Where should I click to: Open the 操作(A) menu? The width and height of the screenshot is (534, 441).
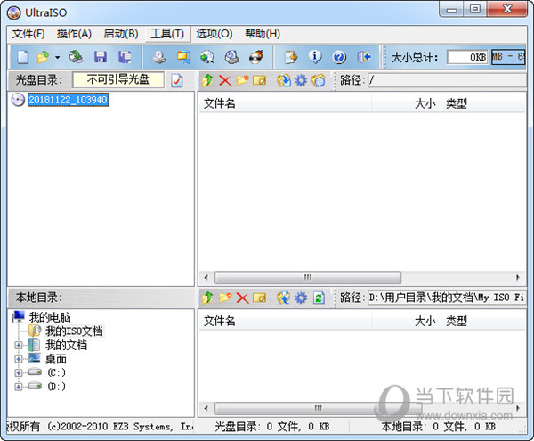[74, 34]
